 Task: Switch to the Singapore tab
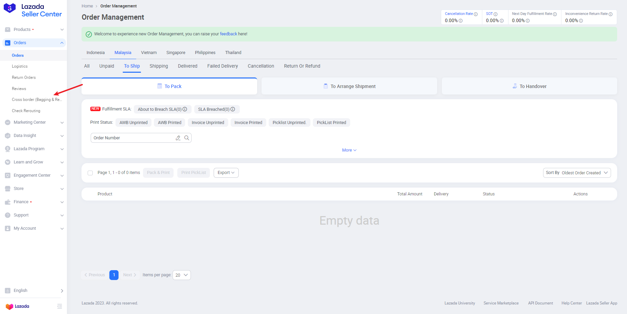point(176,53)
